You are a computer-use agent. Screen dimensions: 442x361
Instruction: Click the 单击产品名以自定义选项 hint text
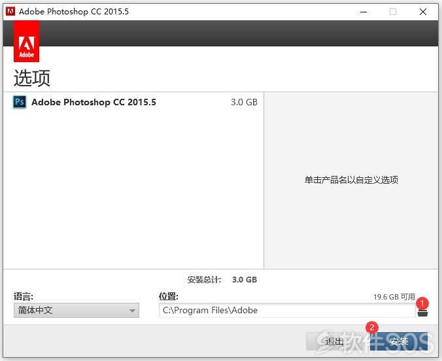(x=351, y=180)
